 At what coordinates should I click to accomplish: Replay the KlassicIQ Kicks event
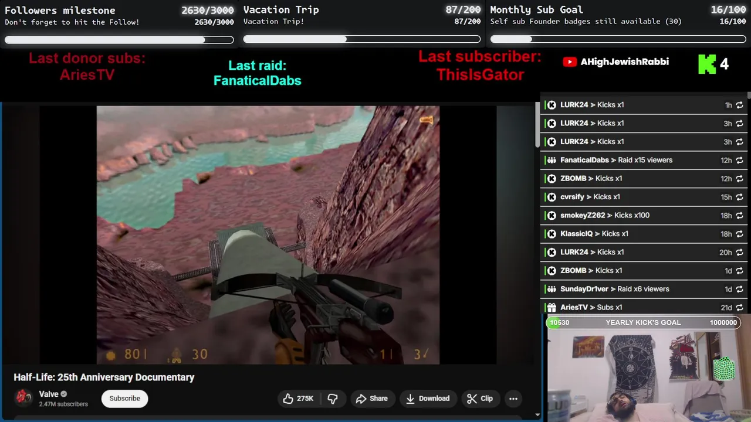coord(739,234)
